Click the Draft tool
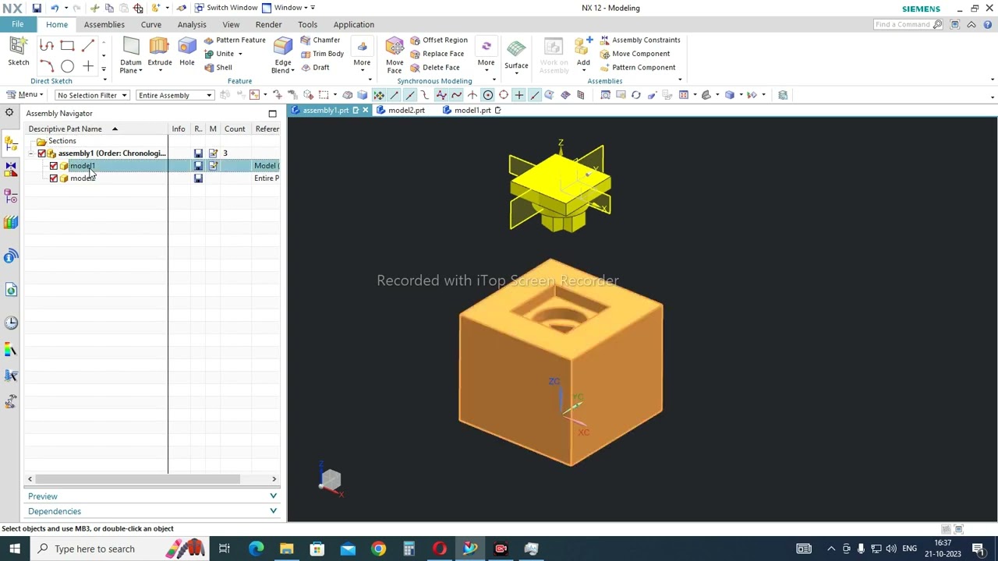998x561 pixels. tap(315, 67)
